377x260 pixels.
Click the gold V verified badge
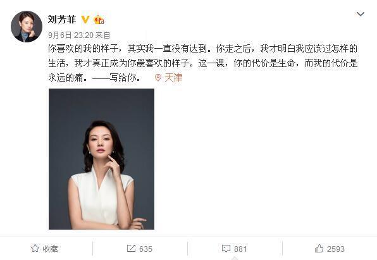click(x=85, y=20)
